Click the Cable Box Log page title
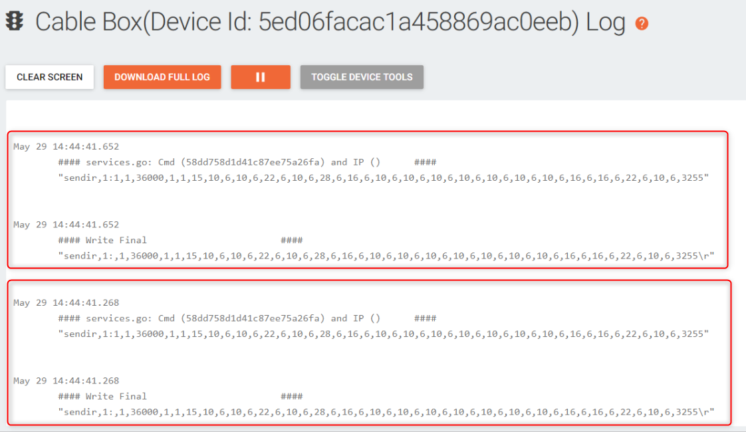 pos(330,23)
